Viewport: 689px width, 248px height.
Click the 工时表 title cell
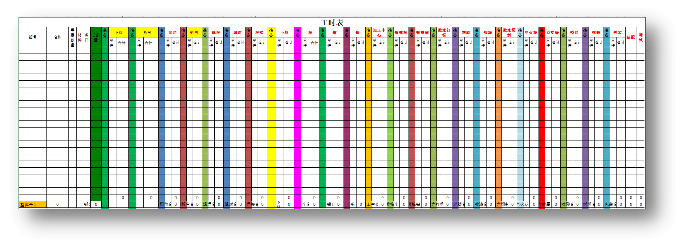pos(332,23)
